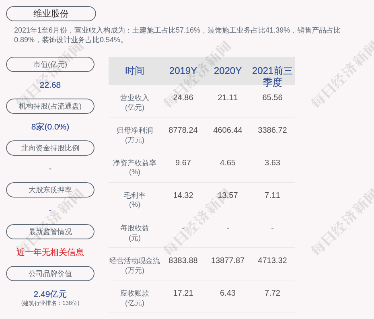Select the 2020Y revenue value 21.11
Image resolution: width=374 pixels, height=319 pixels.
coord(228,98)
